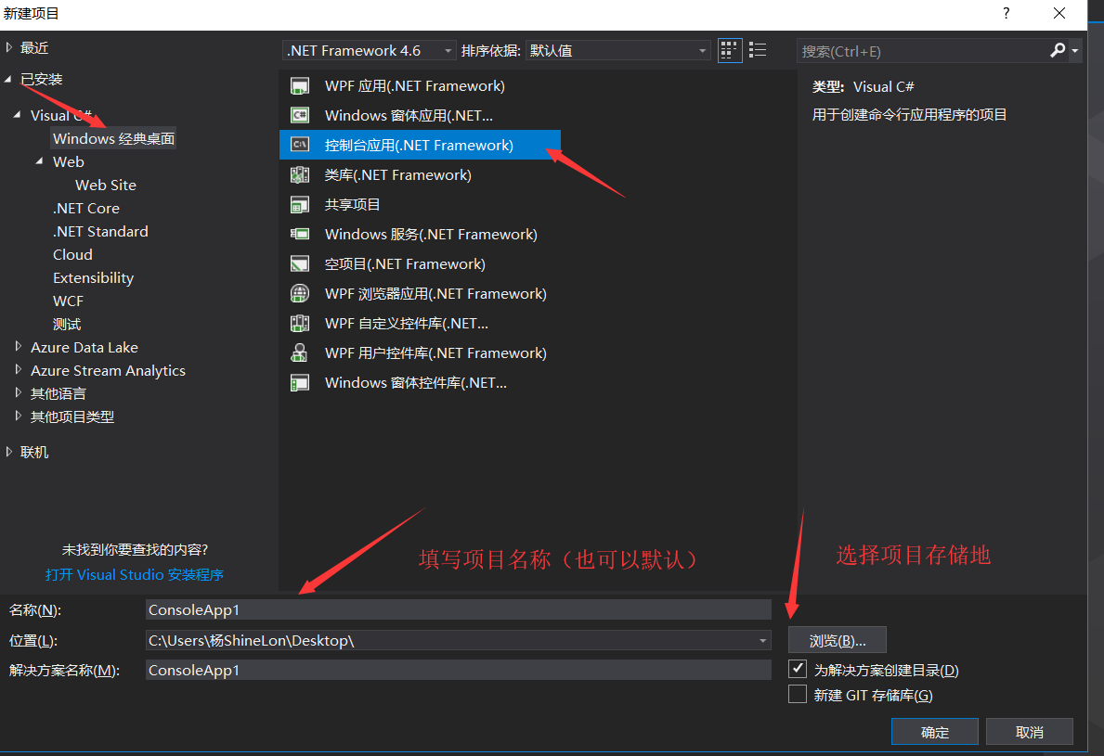Open the 排序依据 默认值 dropdown
Viewport: 1104px width, 756px height.
click(617, 51)
